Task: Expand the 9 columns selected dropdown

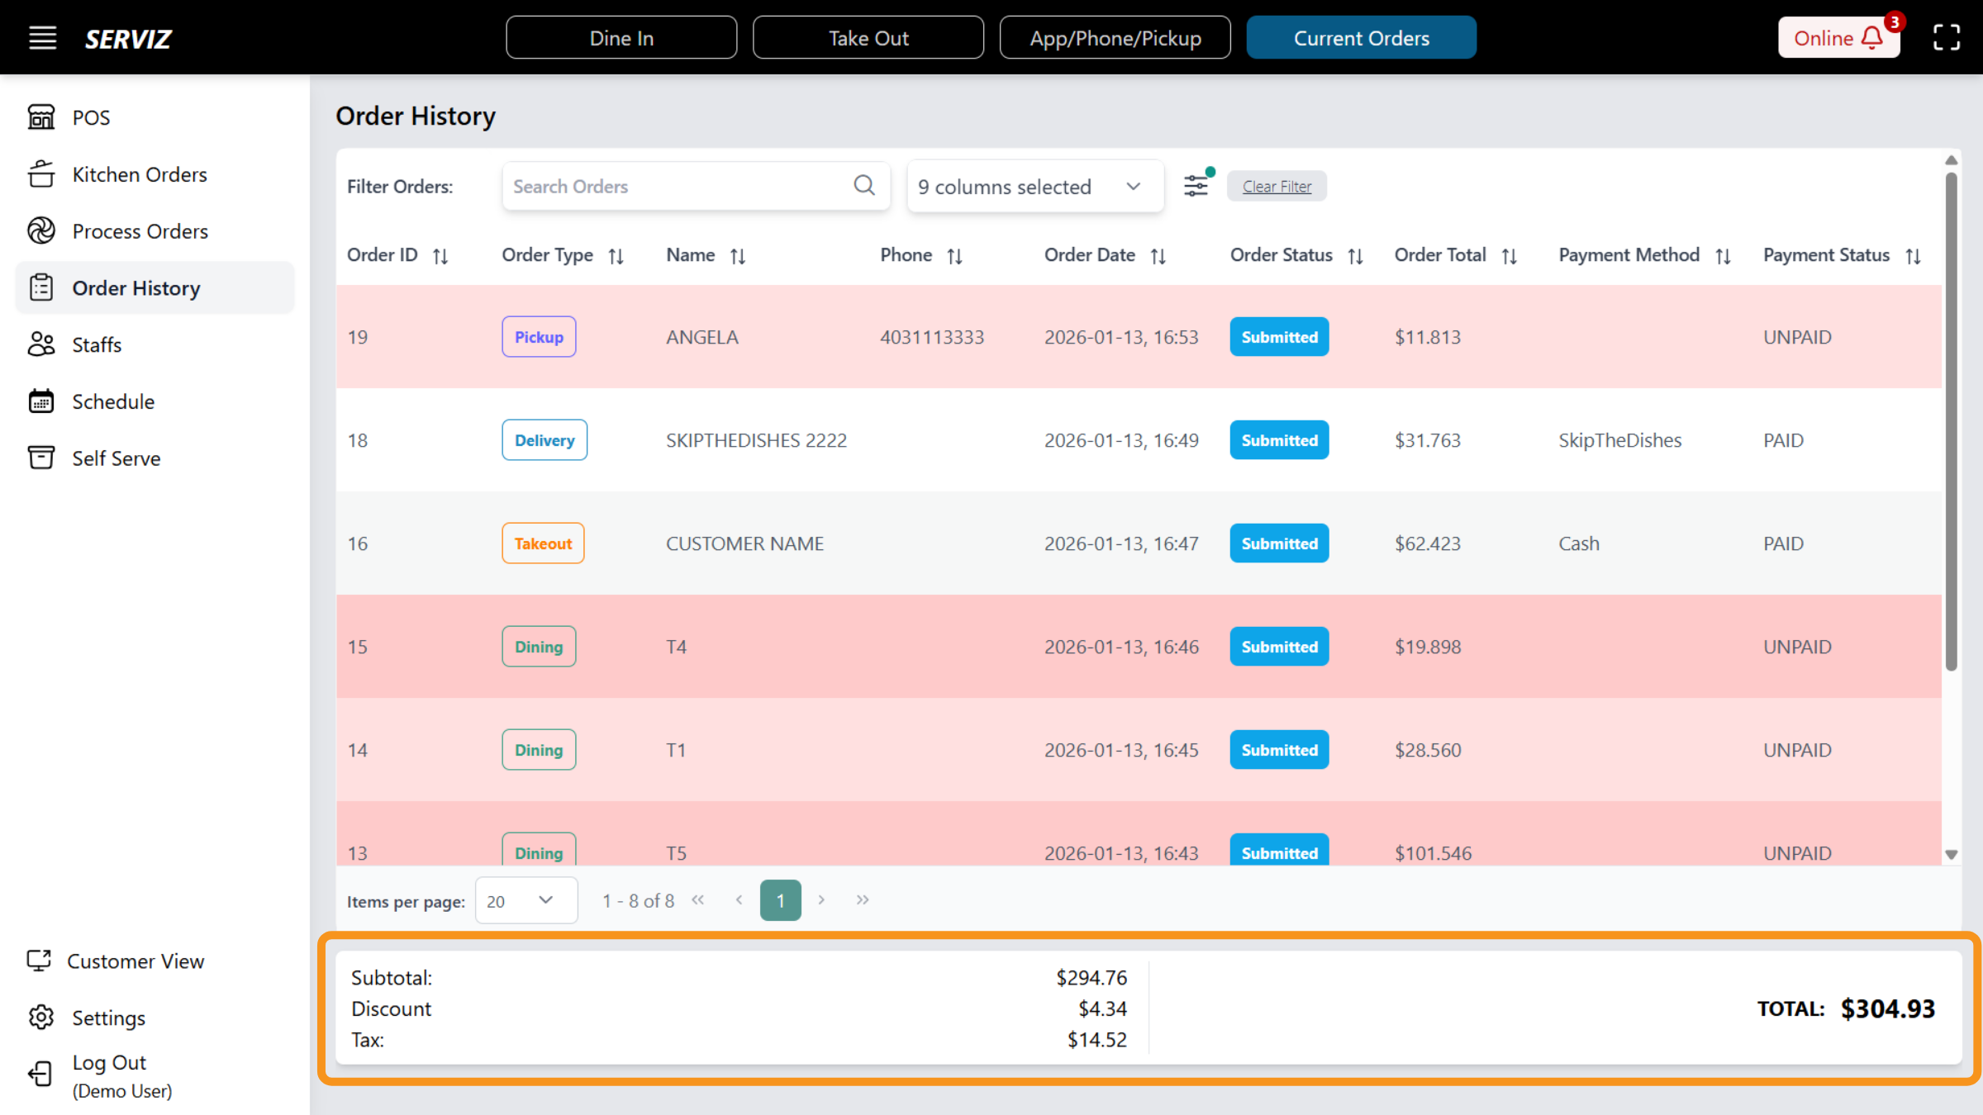Action: pyautogui.click(x=1034, y=187)
